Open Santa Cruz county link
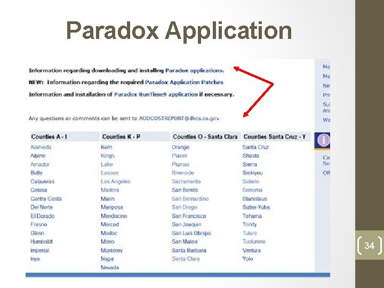Screen dimensions: 384x288 [x=255, y=147]
